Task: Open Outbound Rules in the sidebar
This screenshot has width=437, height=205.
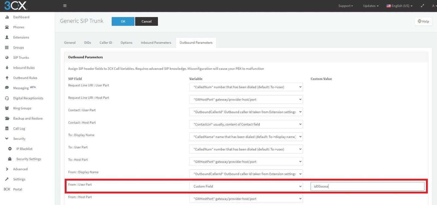Action: coord(25,78)
